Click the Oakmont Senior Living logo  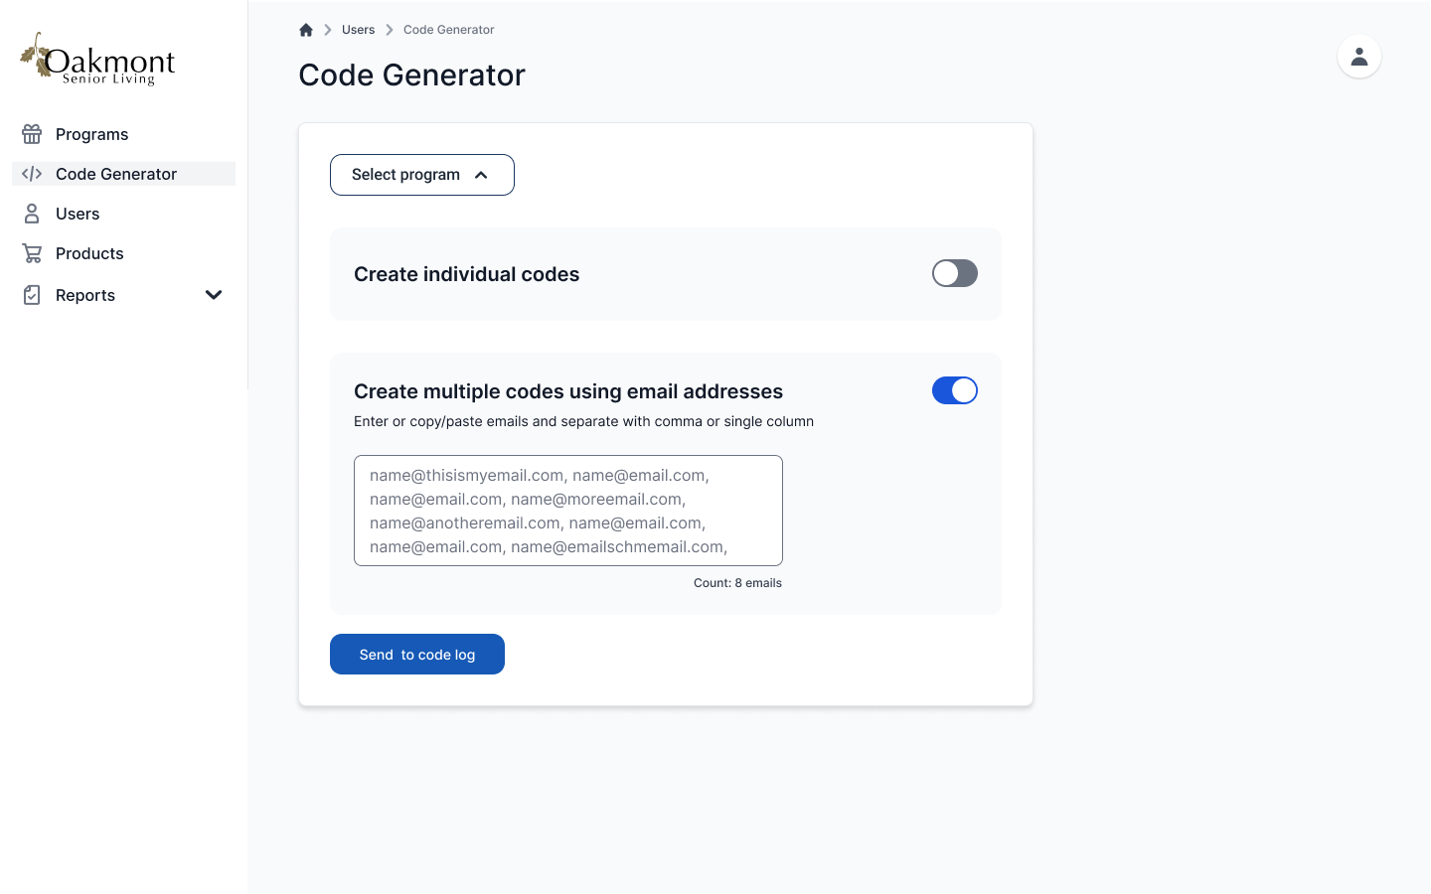coord(97,60)
